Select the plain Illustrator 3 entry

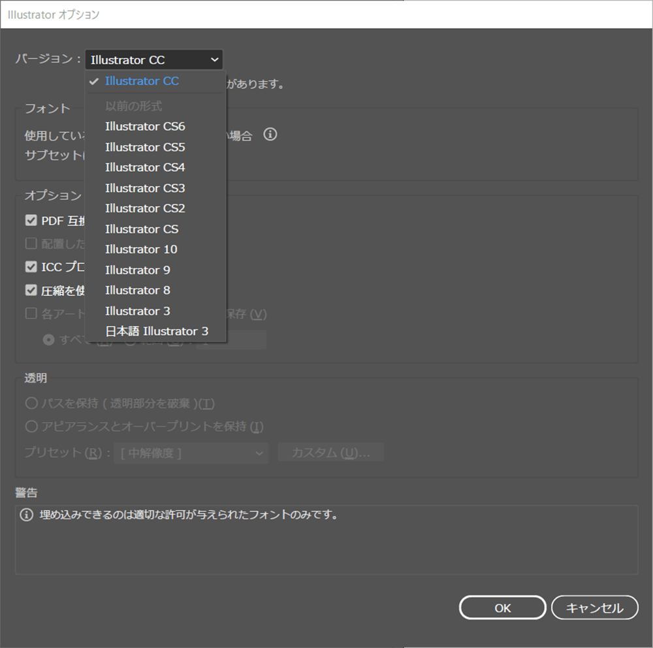coord(156,311)
